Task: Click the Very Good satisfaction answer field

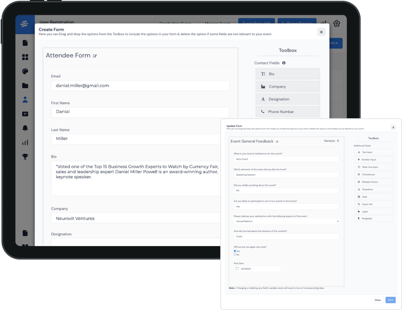Action: click(x=286, y=159)
